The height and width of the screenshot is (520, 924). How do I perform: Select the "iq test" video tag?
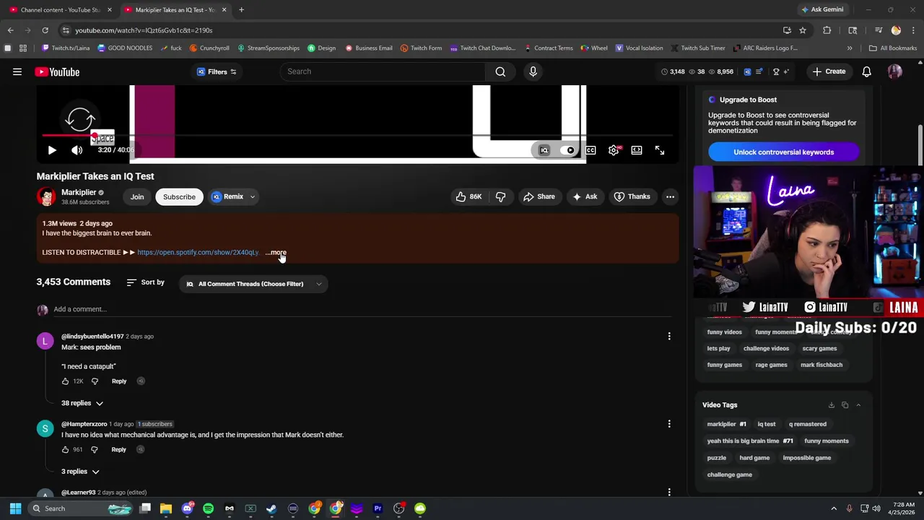(767, 424)
